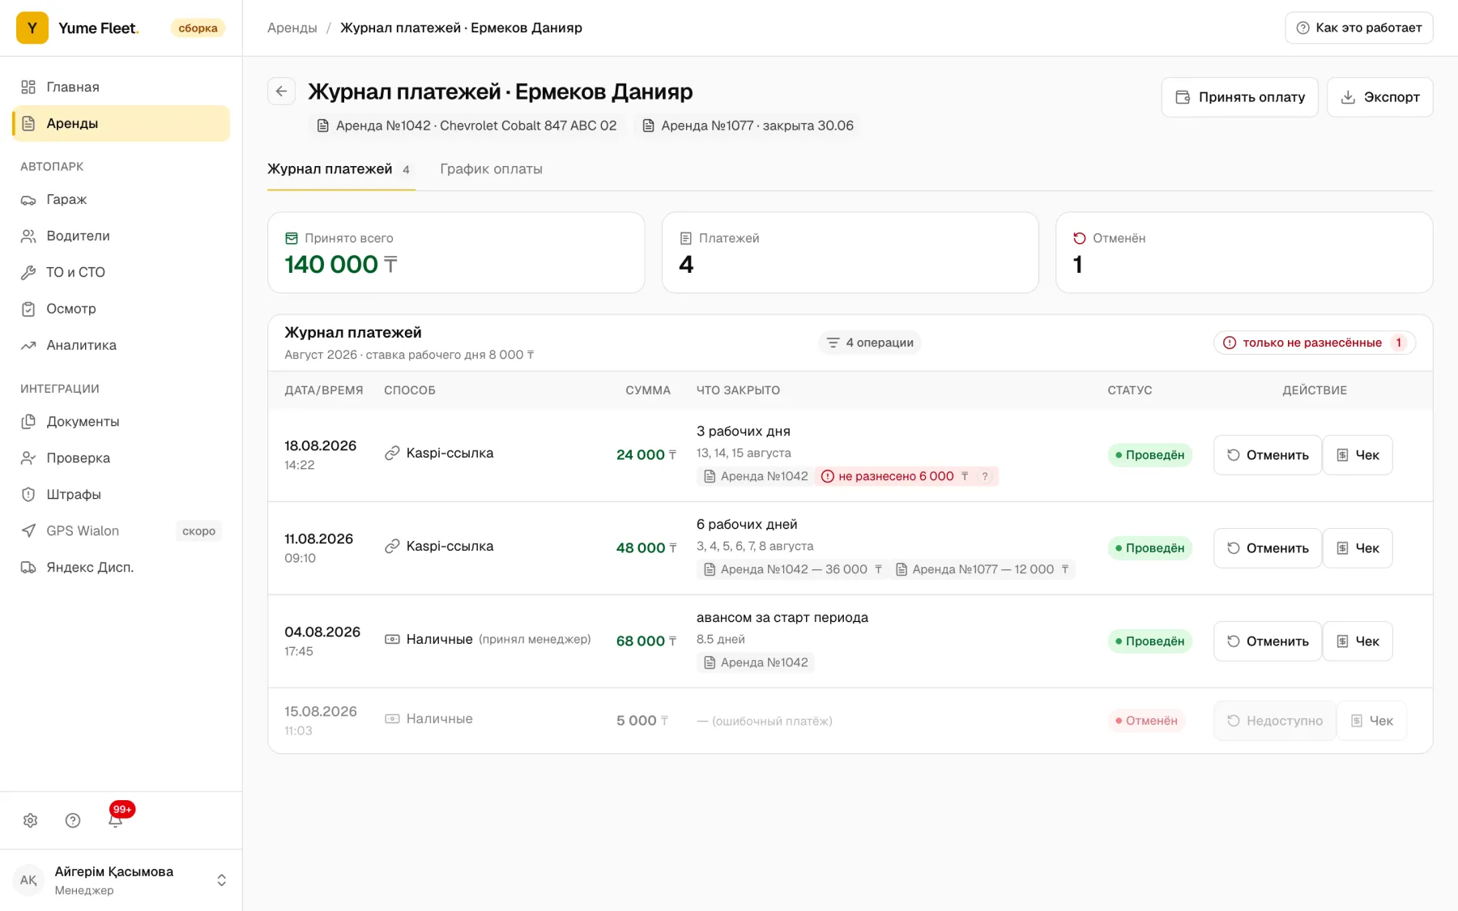Open Чек for 11.08.2026 payment
This screenshot has width=1458, height=911.
click(1358, 548)
